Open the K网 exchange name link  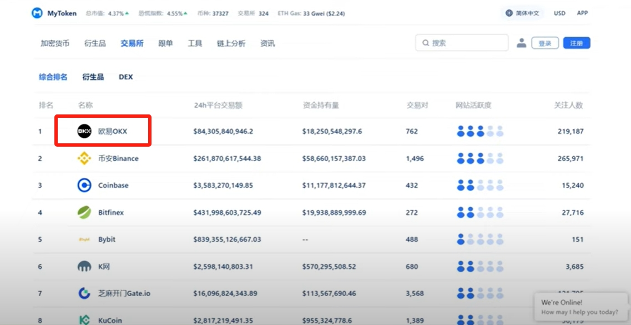(104, 266)
